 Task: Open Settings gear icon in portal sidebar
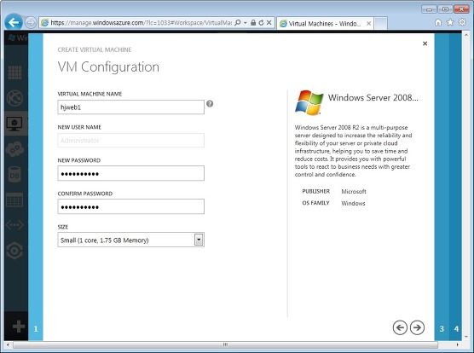pos(14,250)
